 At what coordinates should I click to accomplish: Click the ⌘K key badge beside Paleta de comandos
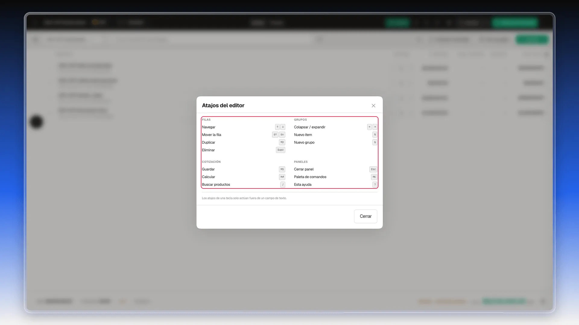coord(374,177)
